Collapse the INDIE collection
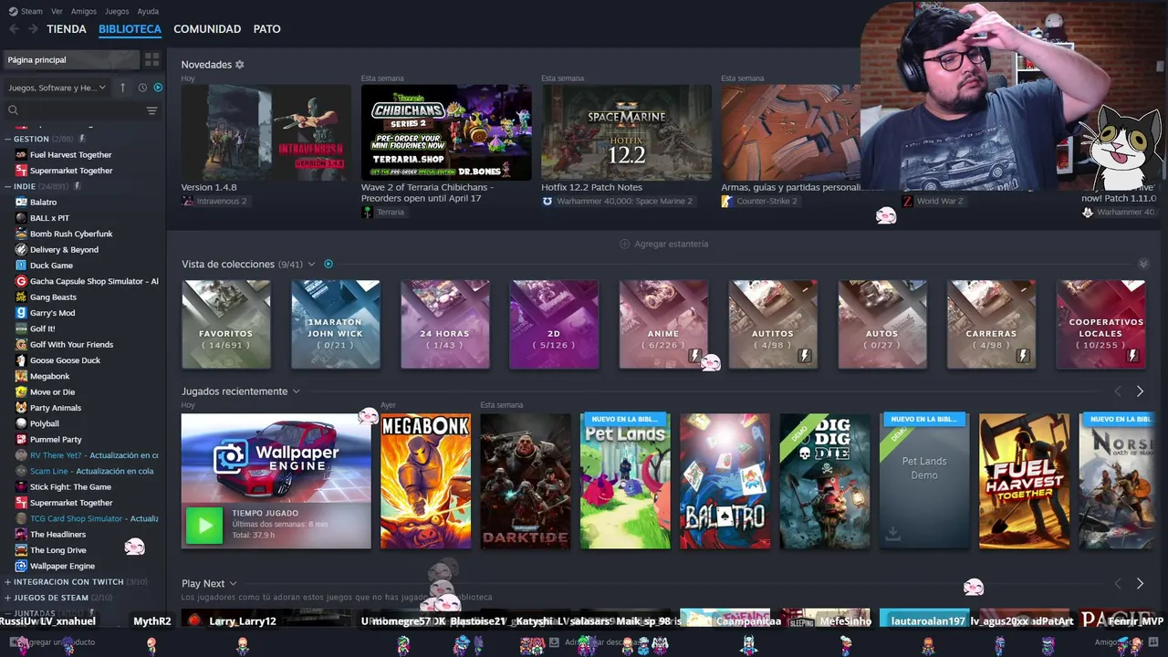Screen dimensions: 1168x657 7,186
